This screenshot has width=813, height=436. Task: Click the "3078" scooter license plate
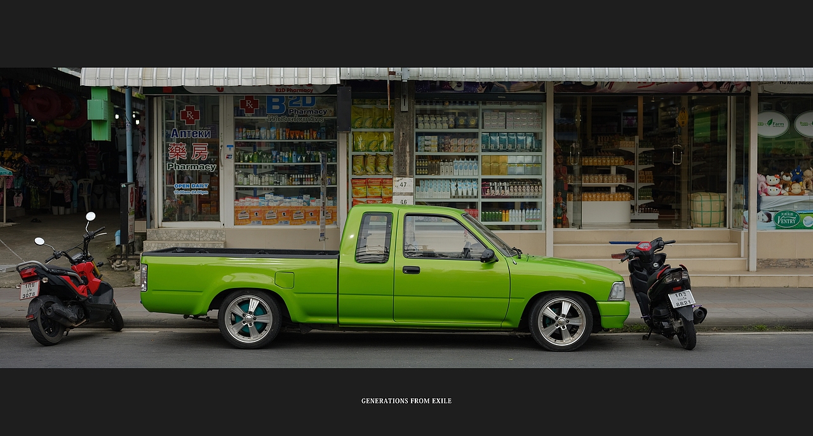click(x=29, y=290)
